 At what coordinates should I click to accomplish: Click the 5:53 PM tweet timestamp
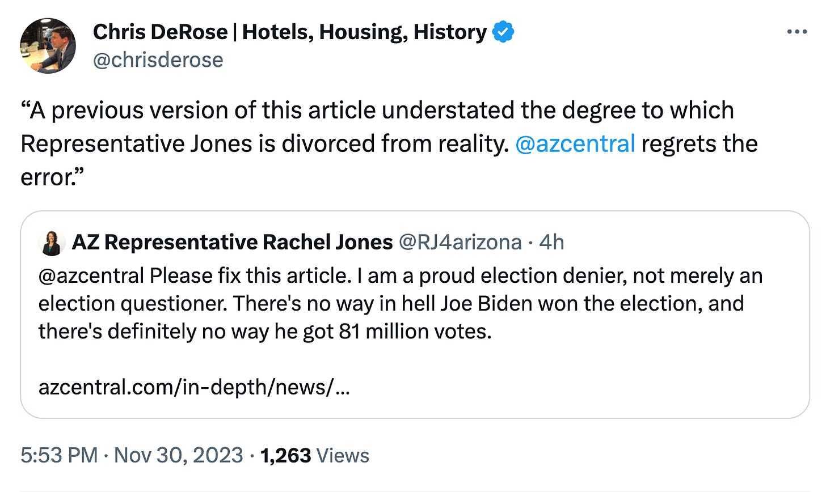[x=59, y=455]
